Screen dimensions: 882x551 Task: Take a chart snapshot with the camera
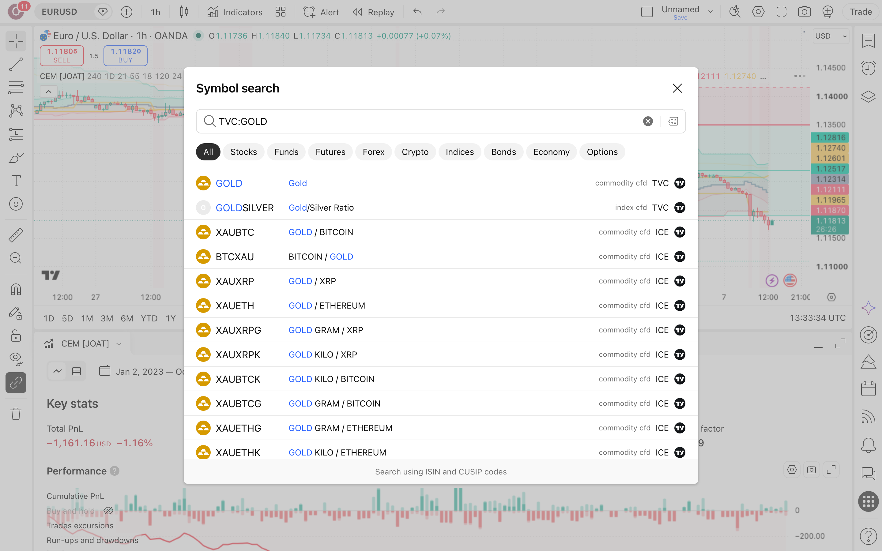point(804,12)
